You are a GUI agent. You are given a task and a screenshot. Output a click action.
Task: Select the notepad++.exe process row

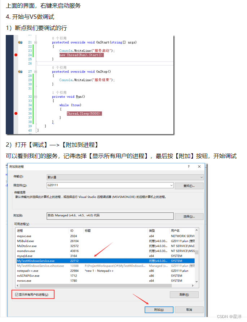click(x=105, y=271)
